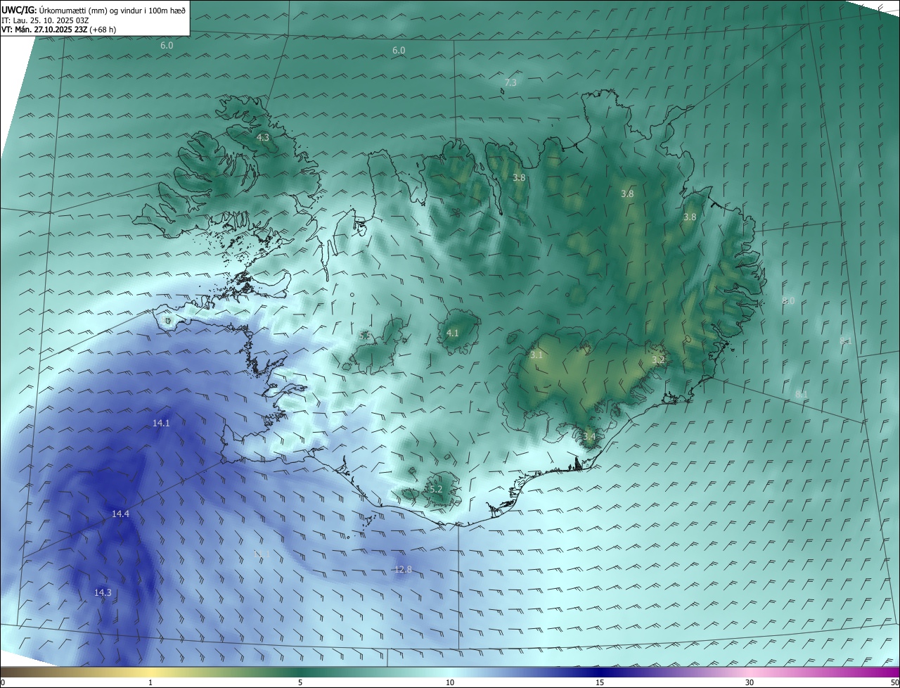The height and width of the screenshot is (688, 900).
Task: Select the 3.4 value label
Action: click(589, 437)
